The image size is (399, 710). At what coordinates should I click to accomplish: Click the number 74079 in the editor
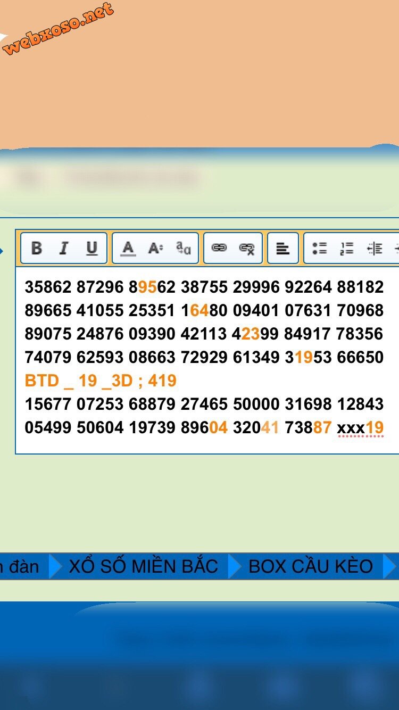(x=48, y=357)
